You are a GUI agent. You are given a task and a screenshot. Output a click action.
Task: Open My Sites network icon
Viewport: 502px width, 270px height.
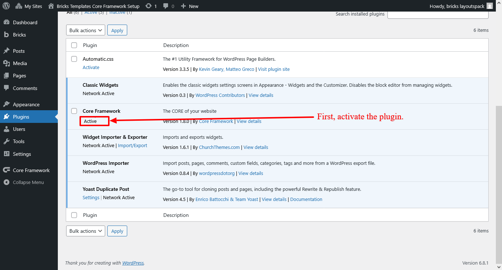[x=19, y=6]
